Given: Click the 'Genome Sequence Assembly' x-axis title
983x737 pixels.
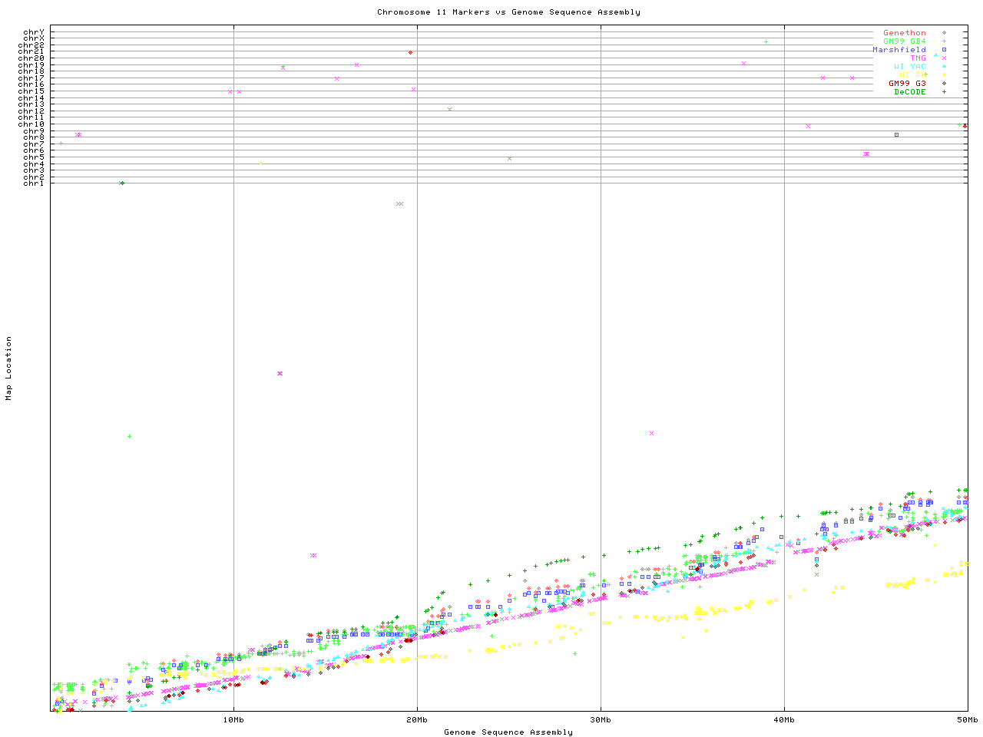Looking at the screenshot, I should click(x=508, y=732).
